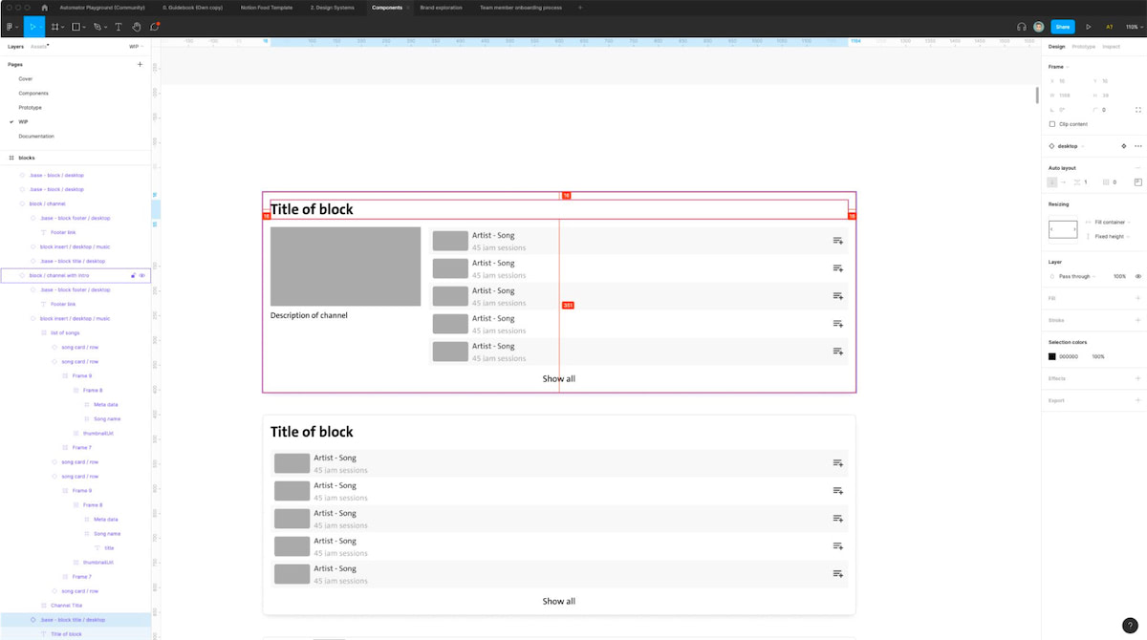The image size is (1147, 640).
Task: Enable the Clip content checkbox
Action: point(1052,124)
